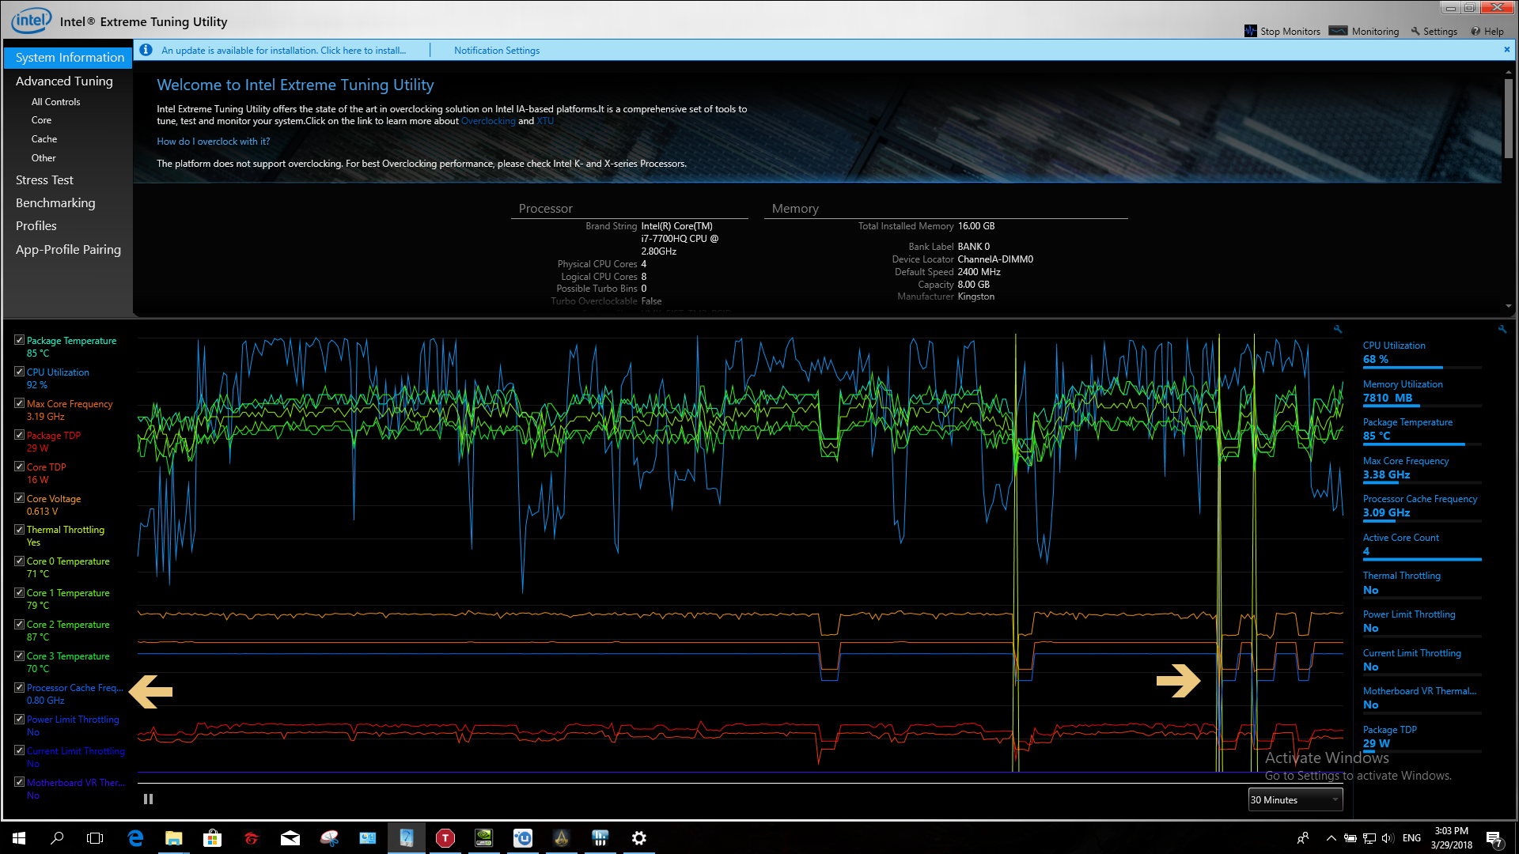Click the Stop Monitors label
This screenshot has height=854, width=1519.
(1290, 32)
